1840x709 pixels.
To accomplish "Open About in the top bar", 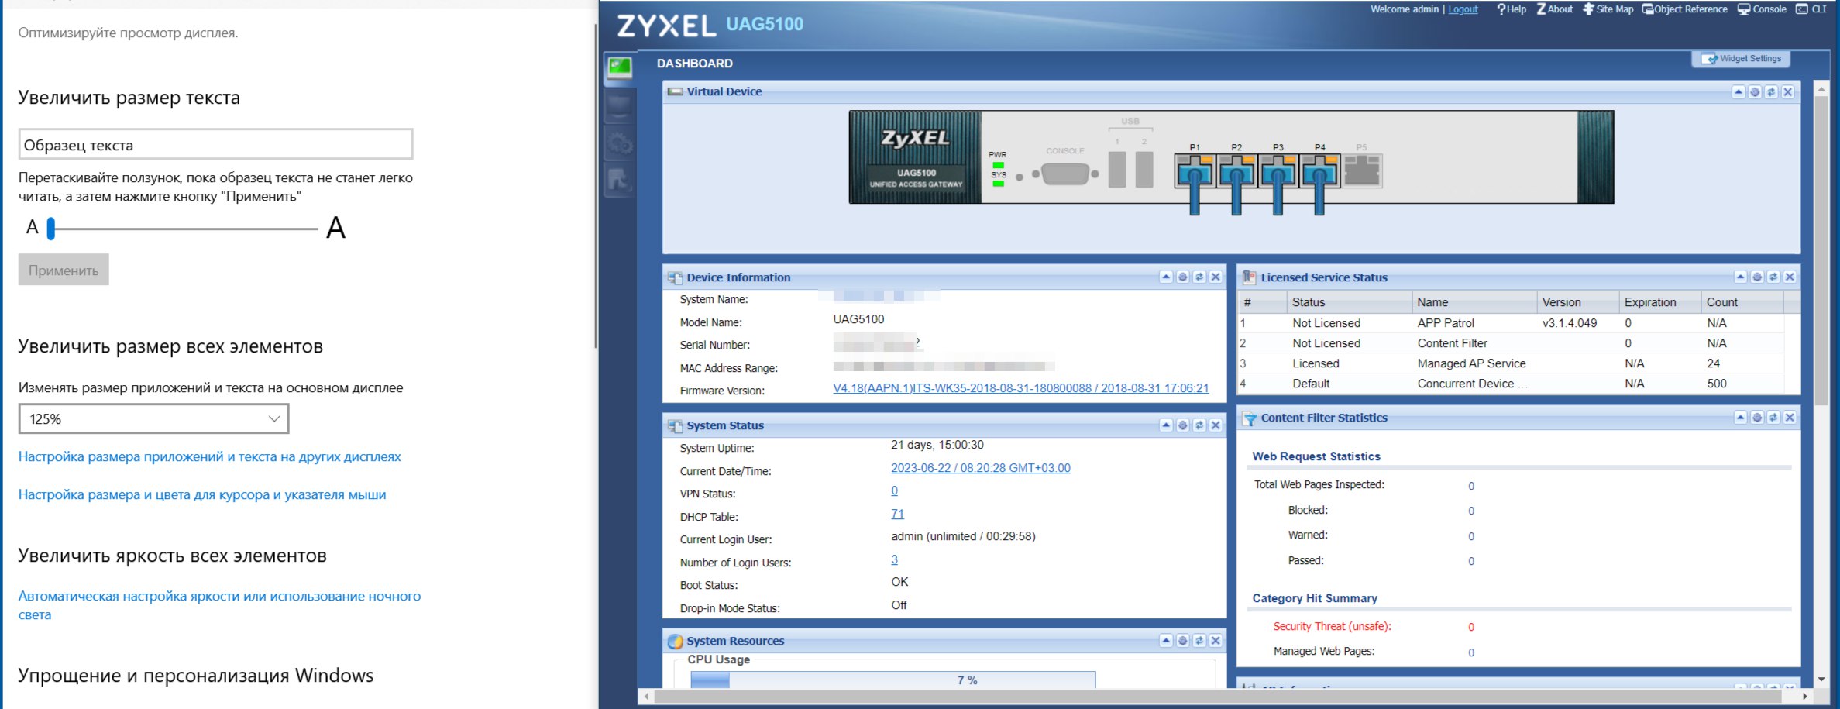I will 1555,9.
